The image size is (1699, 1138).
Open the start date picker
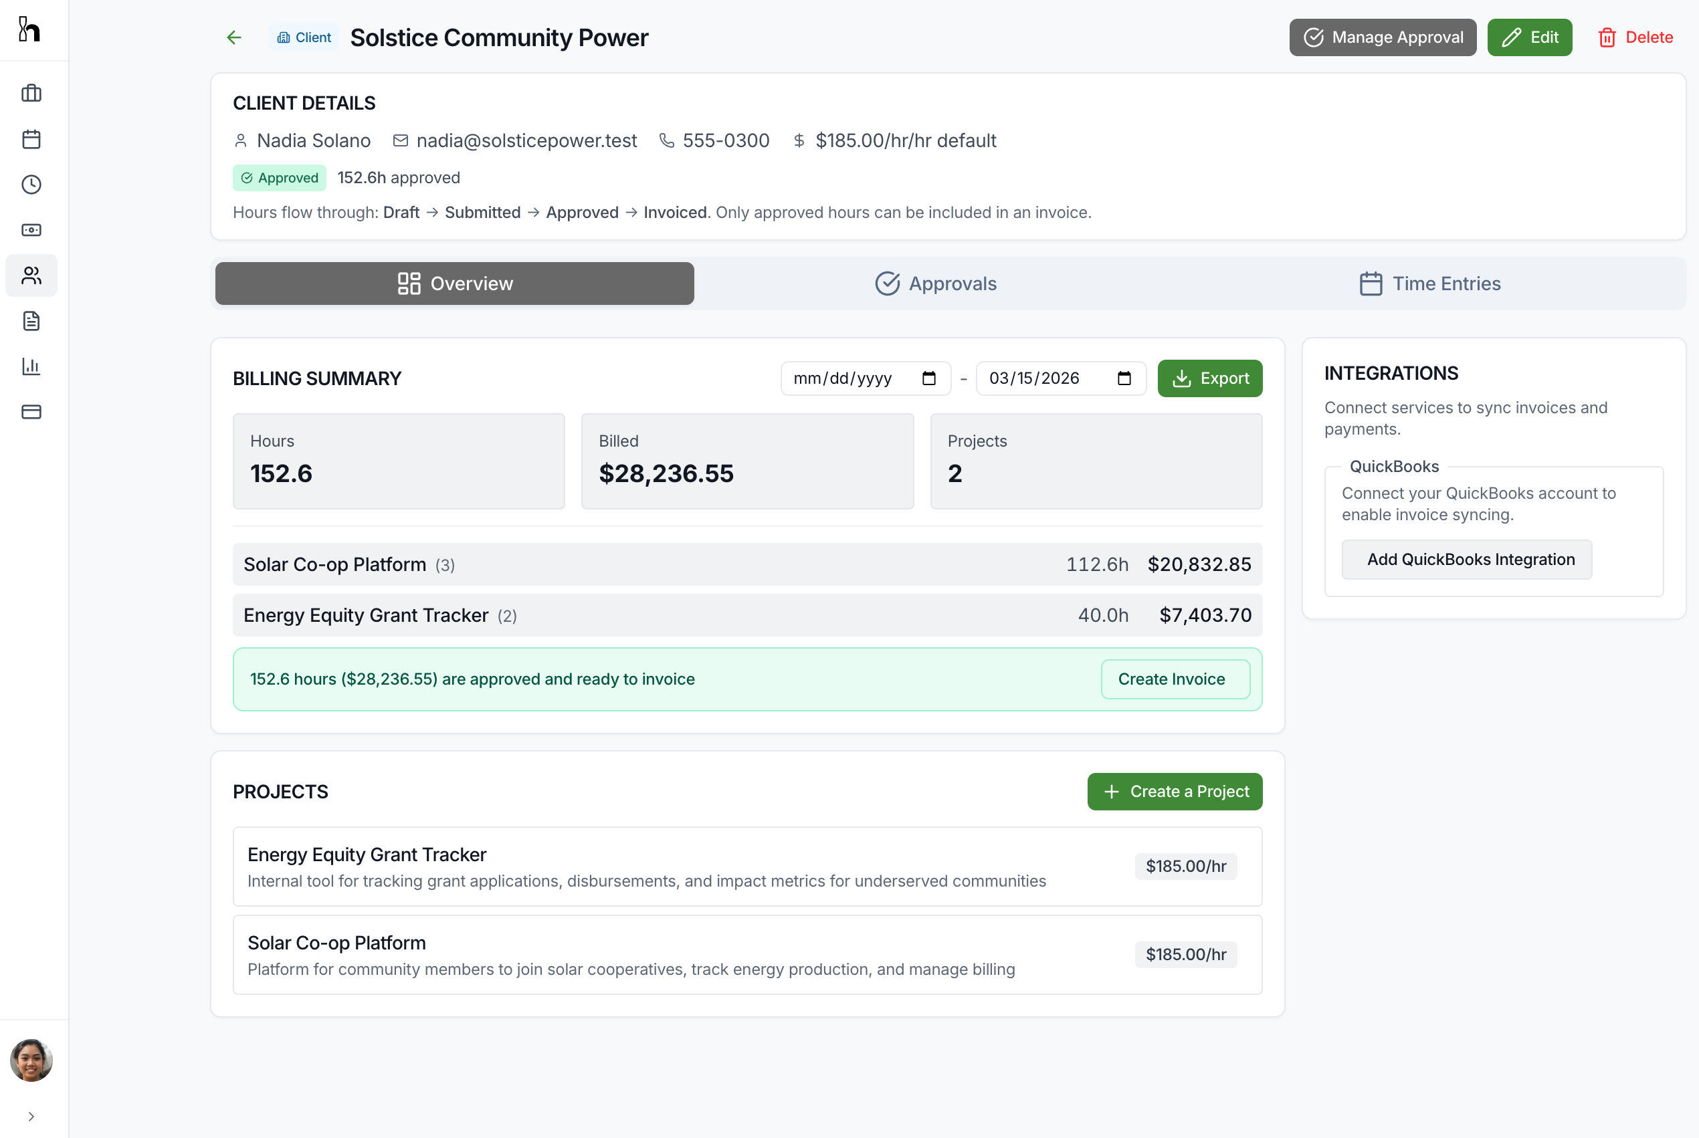[x=928, y=378]
